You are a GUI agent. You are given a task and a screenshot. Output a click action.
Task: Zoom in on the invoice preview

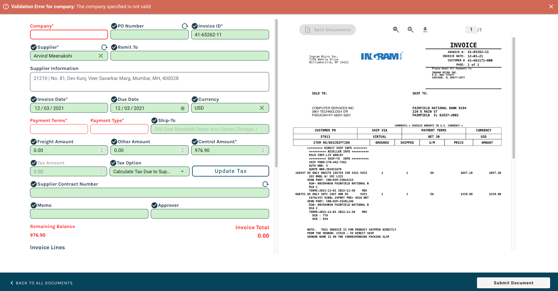[x=410, y=29]
